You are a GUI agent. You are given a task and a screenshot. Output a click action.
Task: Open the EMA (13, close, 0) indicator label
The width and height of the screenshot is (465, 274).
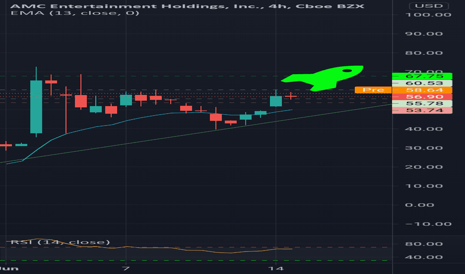[x=75, y=13]
